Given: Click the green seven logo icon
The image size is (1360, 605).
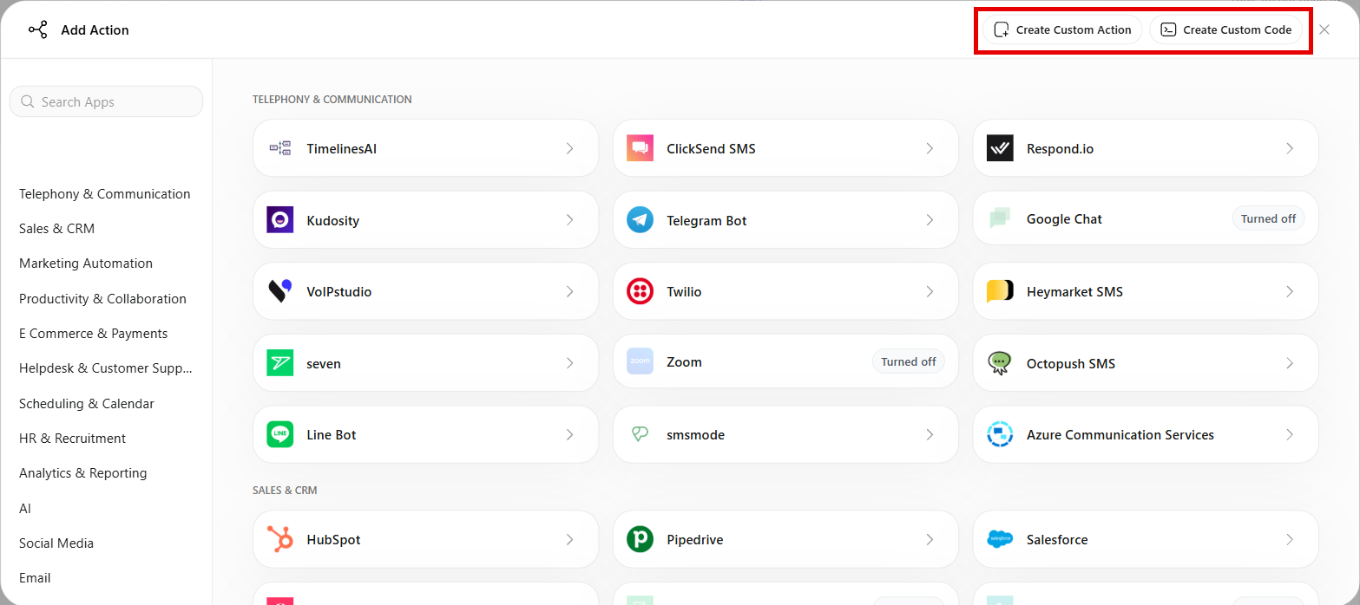Looking at the screenshot, I should click(x=279, y=363).
